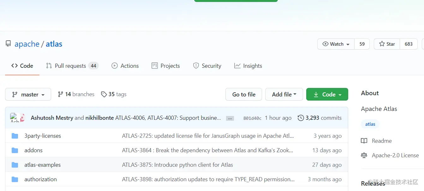Screen dimensions: 424x191
Task: Click the Ashutosh Mestry avatar
Action: (x=15, y=118)
